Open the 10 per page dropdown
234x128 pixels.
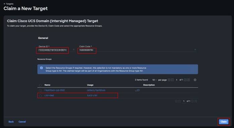[x=154, y=80]
